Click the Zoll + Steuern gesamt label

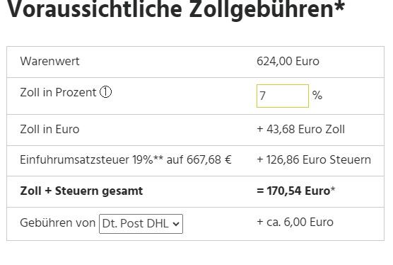pos(81,191)
